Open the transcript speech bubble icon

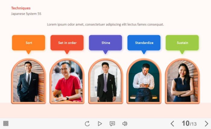(112, 124)
